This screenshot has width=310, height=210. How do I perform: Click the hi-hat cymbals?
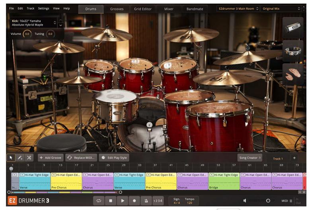(x=79, y=80)
